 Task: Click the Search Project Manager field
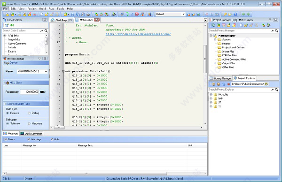tap(239, 30)
